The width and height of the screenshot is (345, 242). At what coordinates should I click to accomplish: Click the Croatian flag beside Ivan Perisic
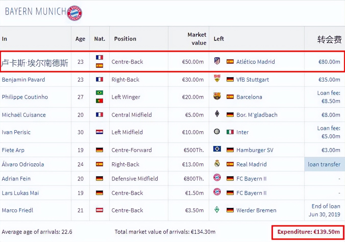point(100,132)
